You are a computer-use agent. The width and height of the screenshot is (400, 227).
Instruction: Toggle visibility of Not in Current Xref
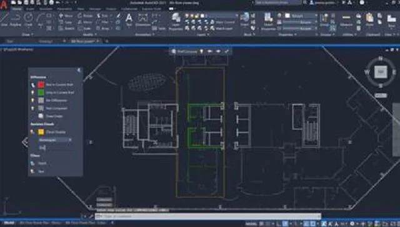pos(32,84)
